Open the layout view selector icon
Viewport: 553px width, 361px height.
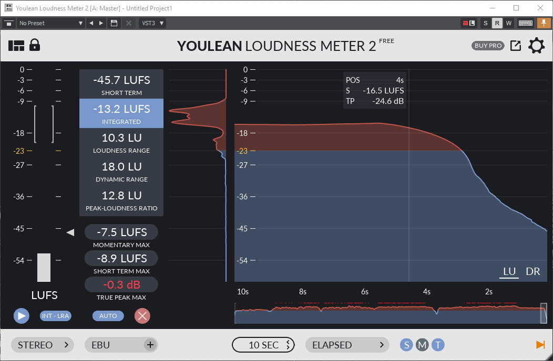16,46
